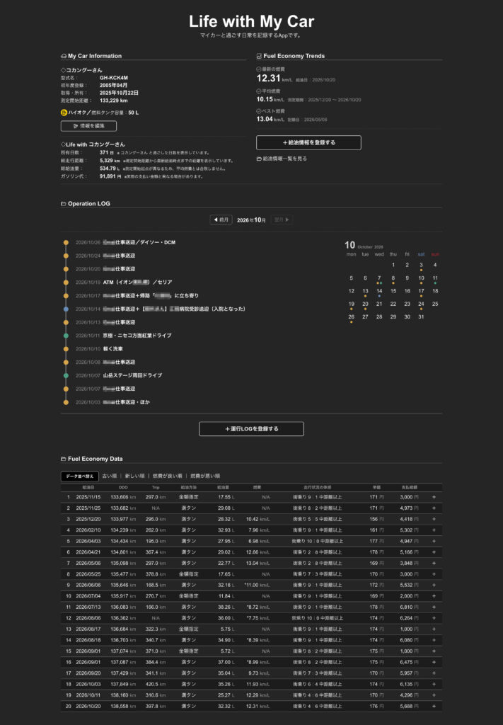This screenshot has height=725, width=503.
Task: Click the orange timeline dot for 軽く洗車 entry
Action: pyautogui.click(x=66, y=349)
